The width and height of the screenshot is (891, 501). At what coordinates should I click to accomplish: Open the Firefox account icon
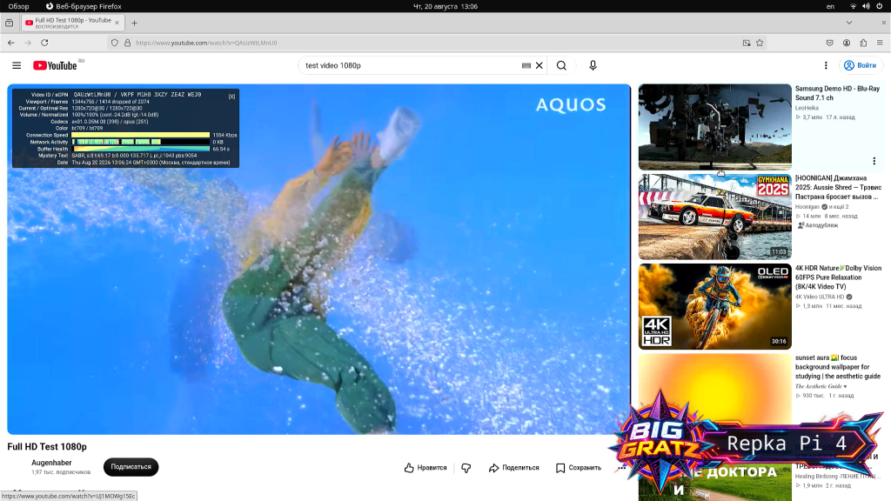point(847,43)
